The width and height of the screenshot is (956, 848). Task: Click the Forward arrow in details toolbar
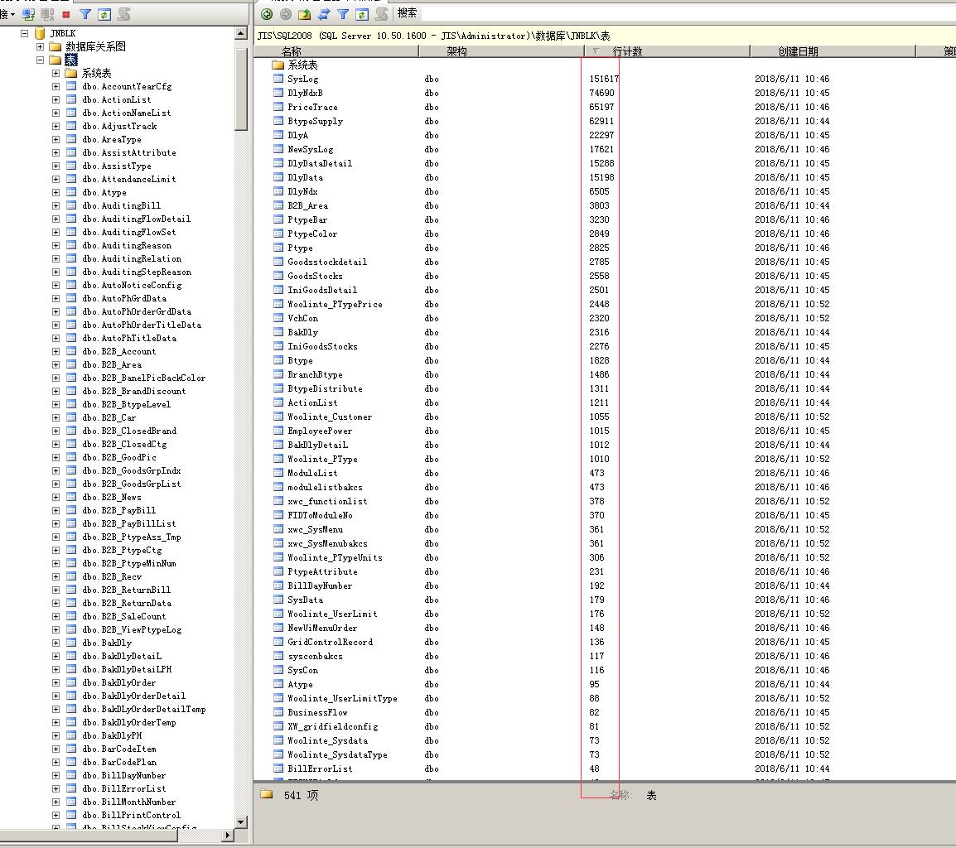pyautogui.click(x=285, y=14)
